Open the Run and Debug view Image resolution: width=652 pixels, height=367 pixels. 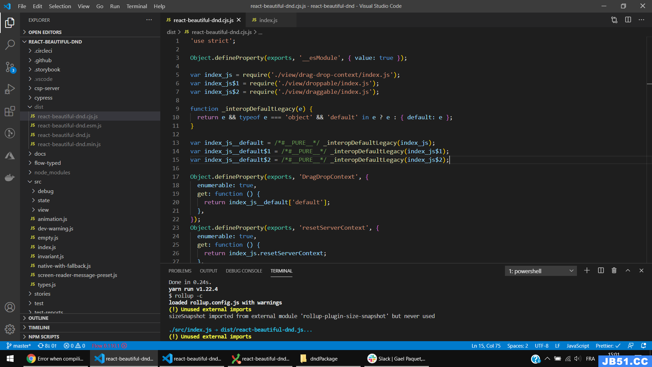pyautogui.click(x=10, y=89)
